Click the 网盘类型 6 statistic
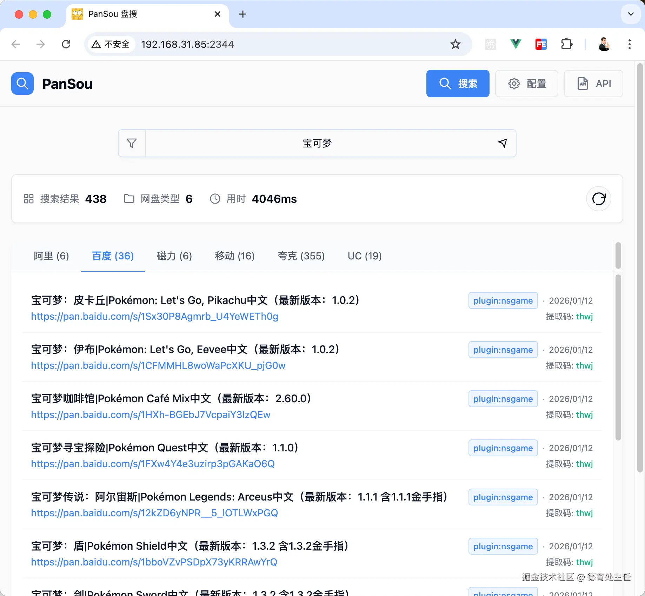Image resolution: width=645 pixels, height=596 pixels. tap(158, 199)
